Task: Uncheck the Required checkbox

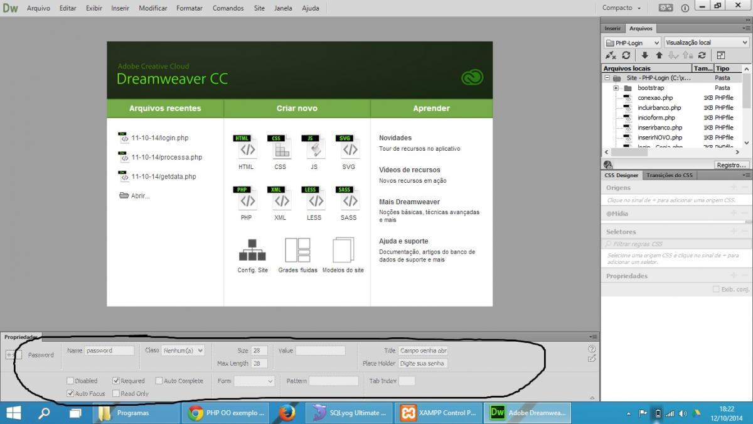Action: click(x=116, y=381)
